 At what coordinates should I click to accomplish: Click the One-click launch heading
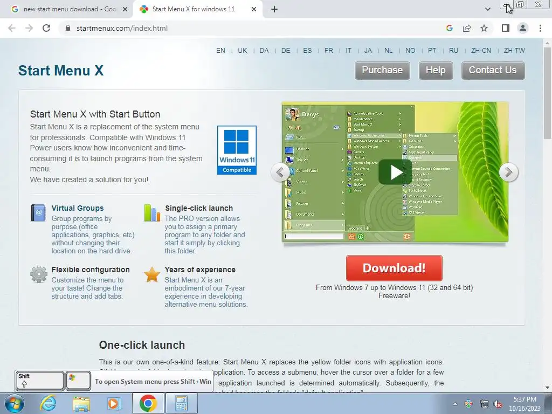(x=142, y=345)
